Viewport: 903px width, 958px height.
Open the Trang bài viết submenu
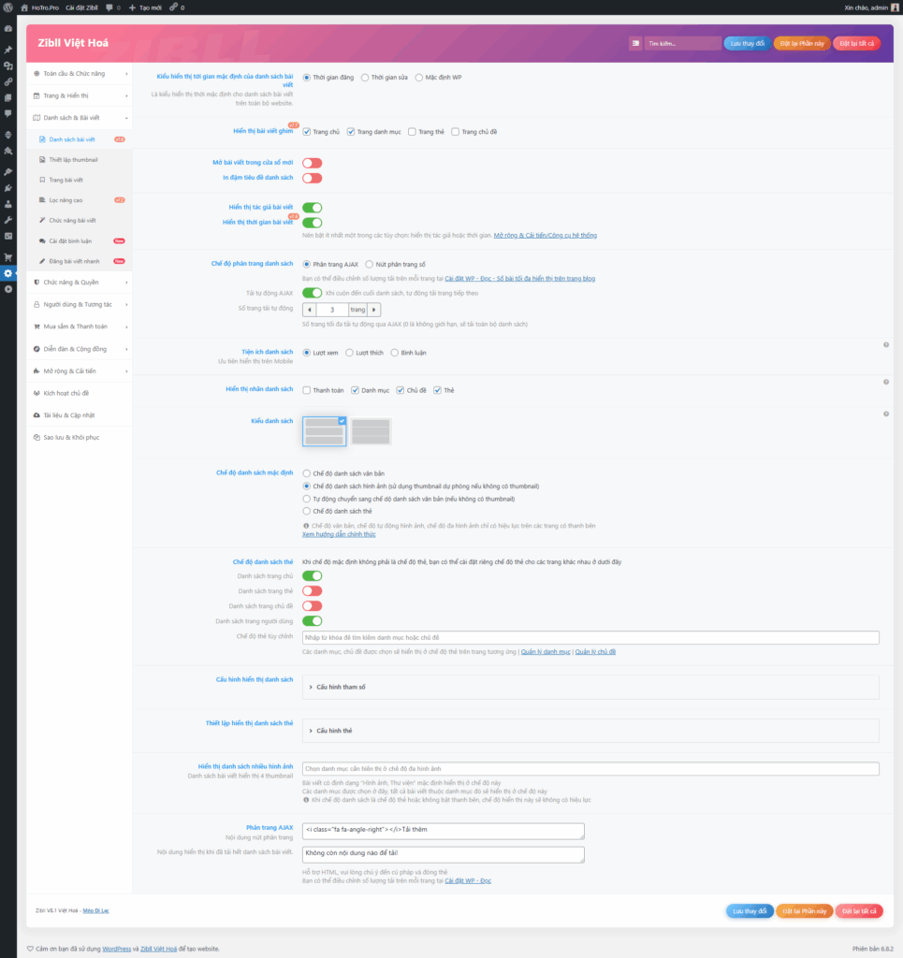pos(80,180)
